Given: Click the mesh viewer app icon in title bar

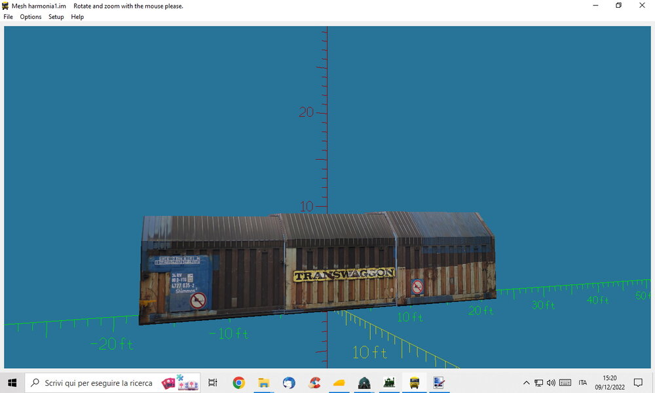Looking at the screenshot, I should [x=5, y=6].
